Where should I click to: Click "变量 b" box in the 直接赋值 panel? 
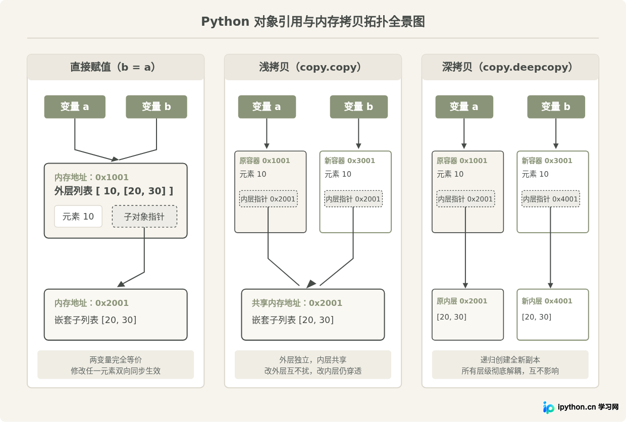coord(156,107)
